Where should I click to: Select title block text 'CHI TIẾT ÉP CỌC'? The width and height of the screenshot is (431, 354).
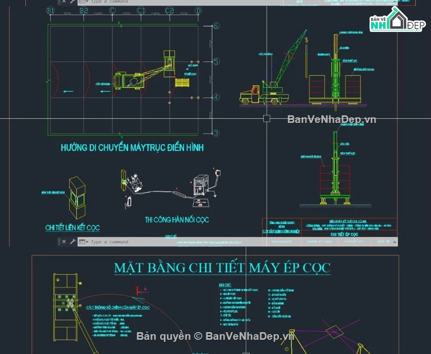tap(344, 234)
